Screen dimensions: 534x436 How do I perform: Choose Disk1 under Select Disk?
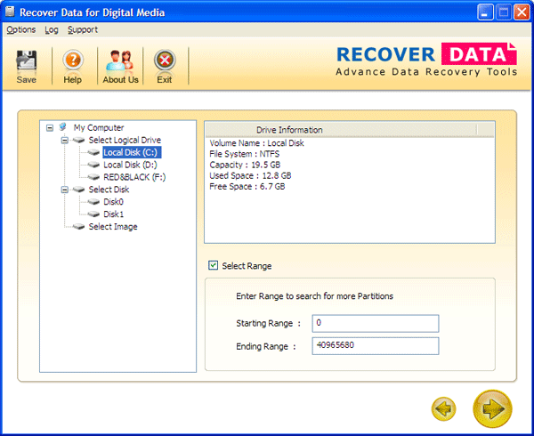click(x=113, y=214)
